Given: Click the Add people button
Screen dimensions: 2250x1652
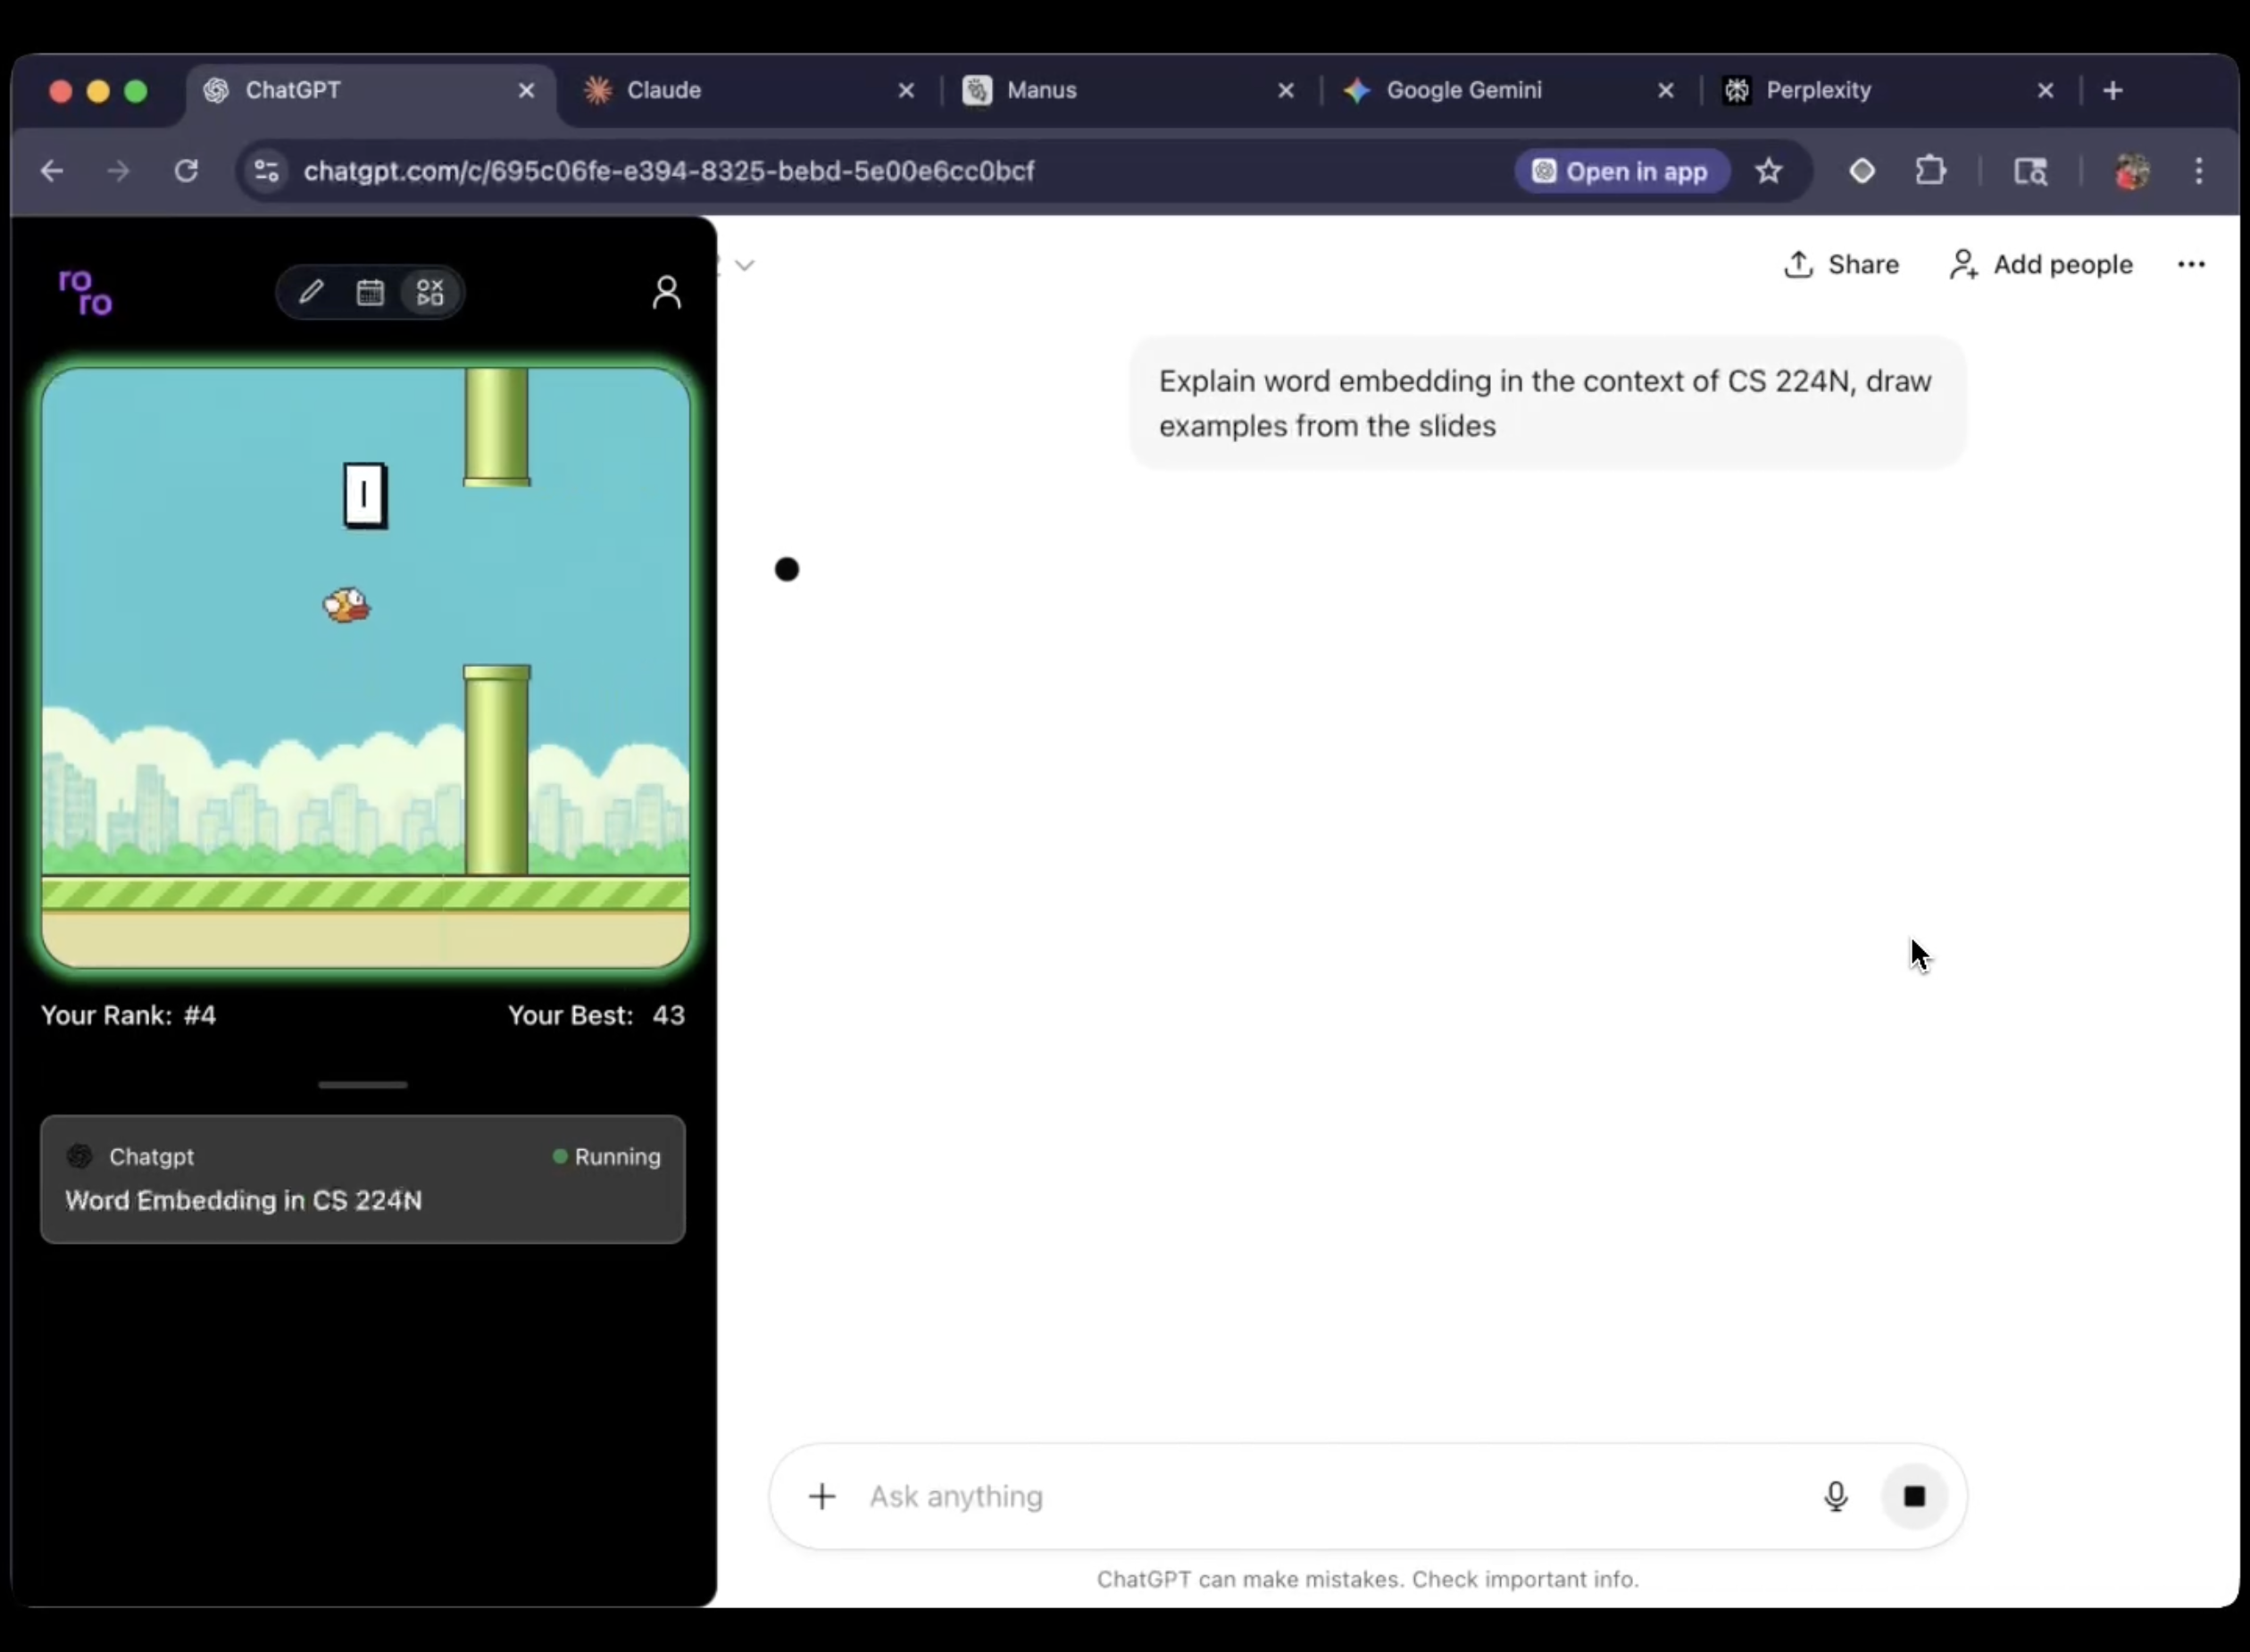Looking at the screenshot, I should coord(2041,265).
